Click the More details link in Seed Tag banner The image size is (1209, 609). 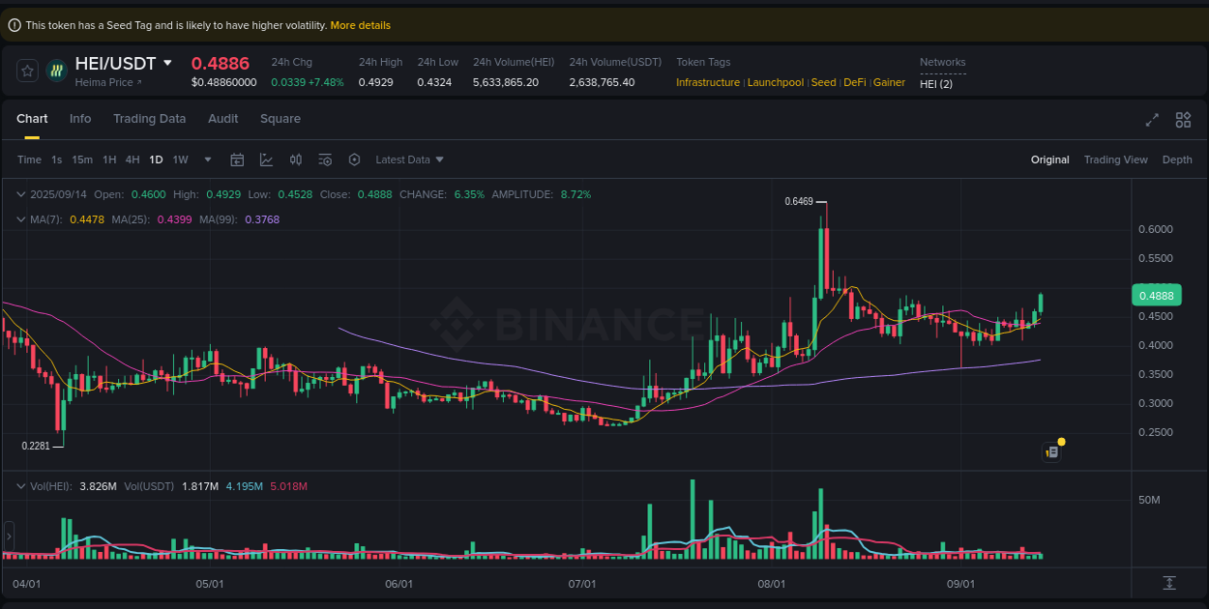tap(360, 25)
